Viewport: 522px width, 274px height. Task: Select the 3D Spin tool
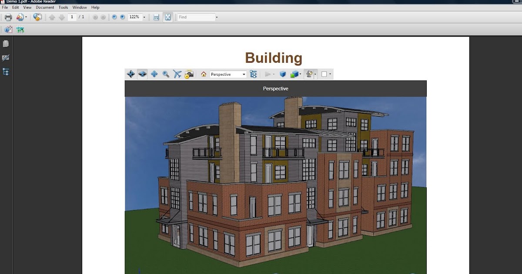click(x=142, y=74)
